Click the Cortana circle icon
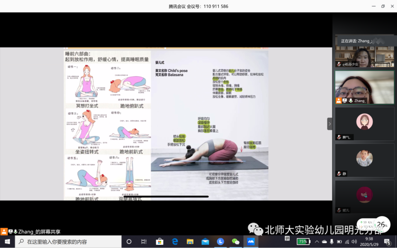Screen dimensions: 397x248 [129, 241]
